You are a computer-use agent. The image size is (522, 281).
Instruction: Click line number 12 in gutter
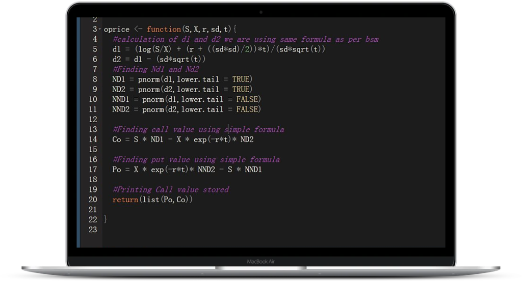click(93, 120)
